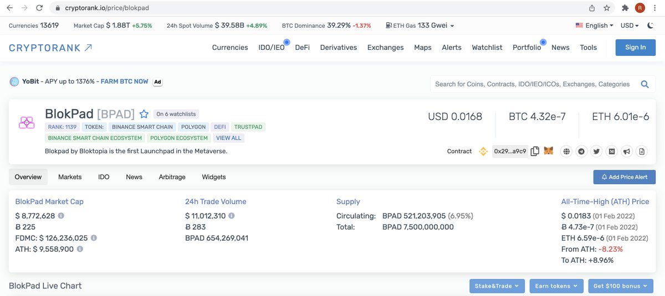The height and width of the screenshot is (296, 665).
Task: Expand the ETH Gas dropdown arrow
Action: point(452,26)
